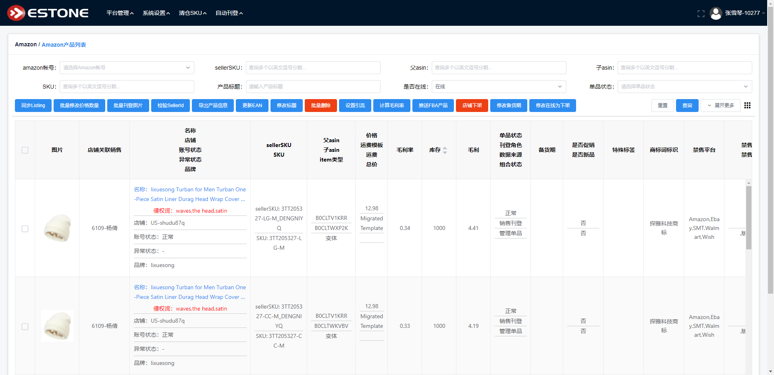
Task: Open the column settings grid icon
Action: pos(747,106)
